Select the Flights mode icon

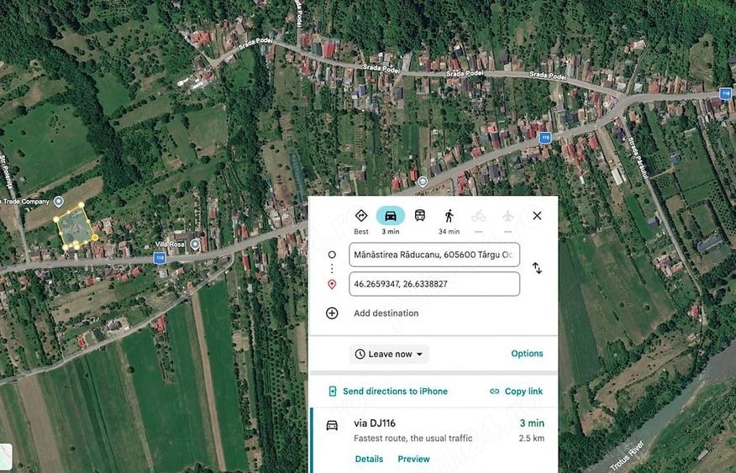(x=507, y=216)
